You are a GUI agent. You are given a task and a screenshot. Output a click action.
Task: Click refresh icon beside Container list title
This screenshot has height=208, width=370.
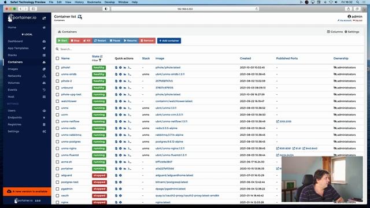click(80, 17)
